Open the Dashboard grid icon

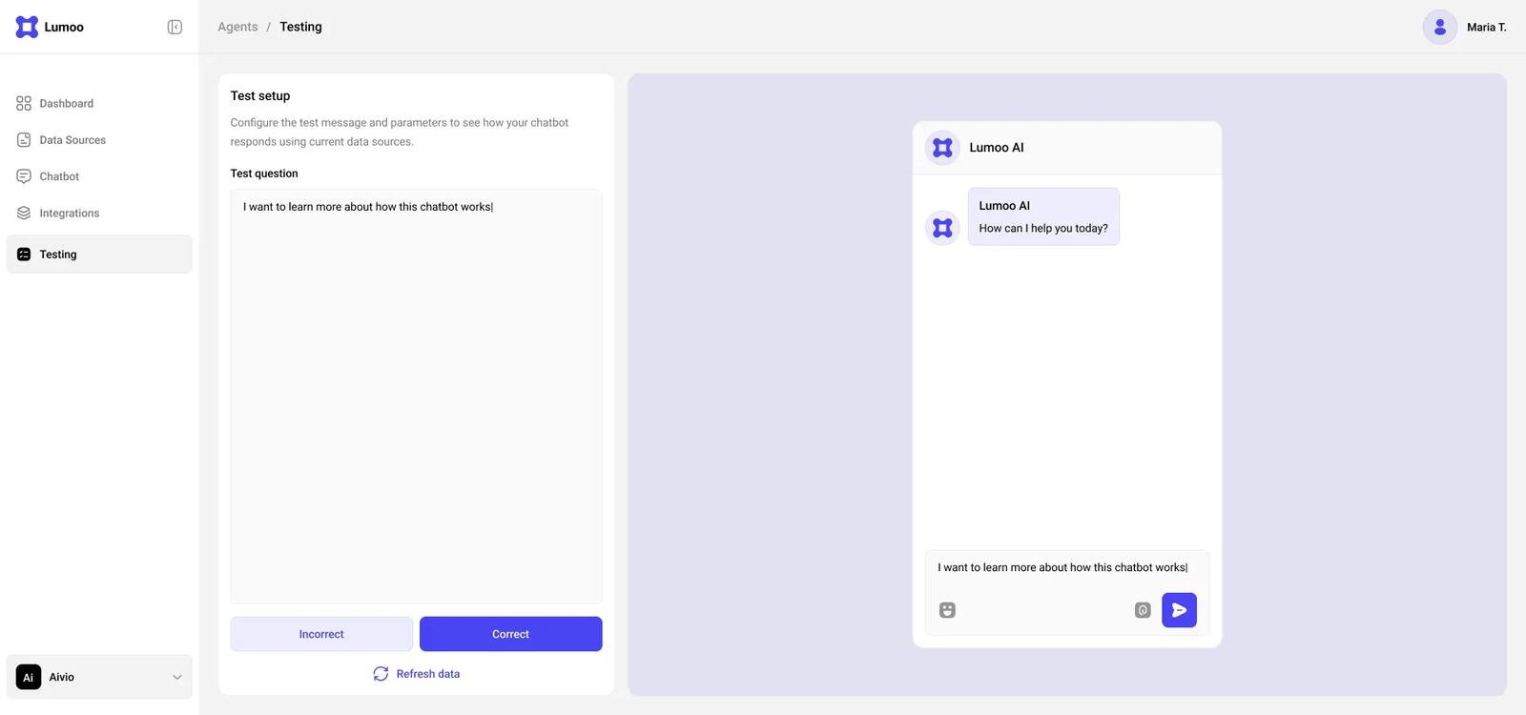click(24, 103)
